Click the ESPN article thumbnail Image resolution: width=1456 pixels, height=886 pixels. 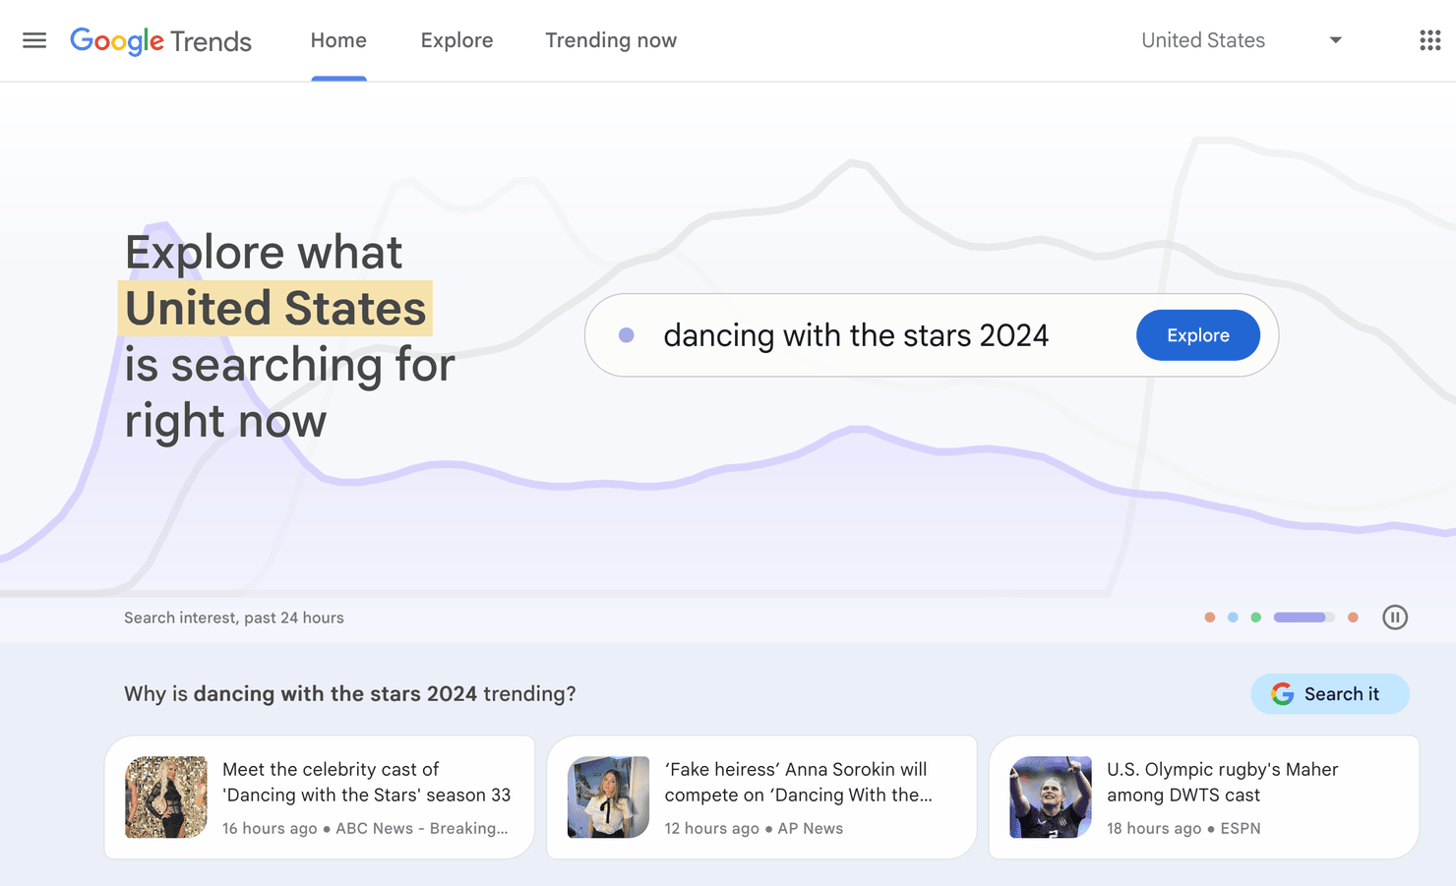point(1051,797)
